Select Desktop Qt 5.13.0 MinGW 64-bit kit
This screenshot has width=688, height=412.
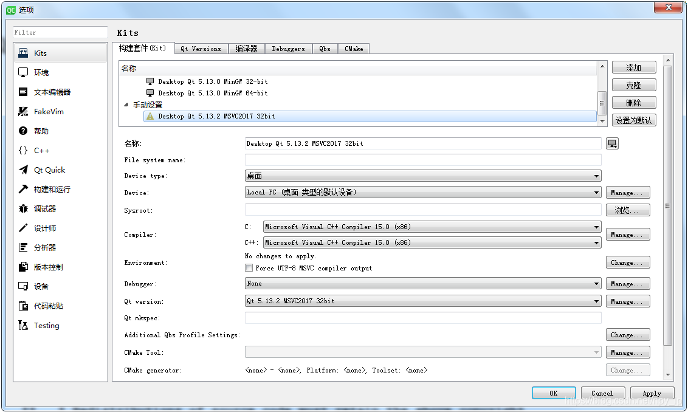click(213, 93)
